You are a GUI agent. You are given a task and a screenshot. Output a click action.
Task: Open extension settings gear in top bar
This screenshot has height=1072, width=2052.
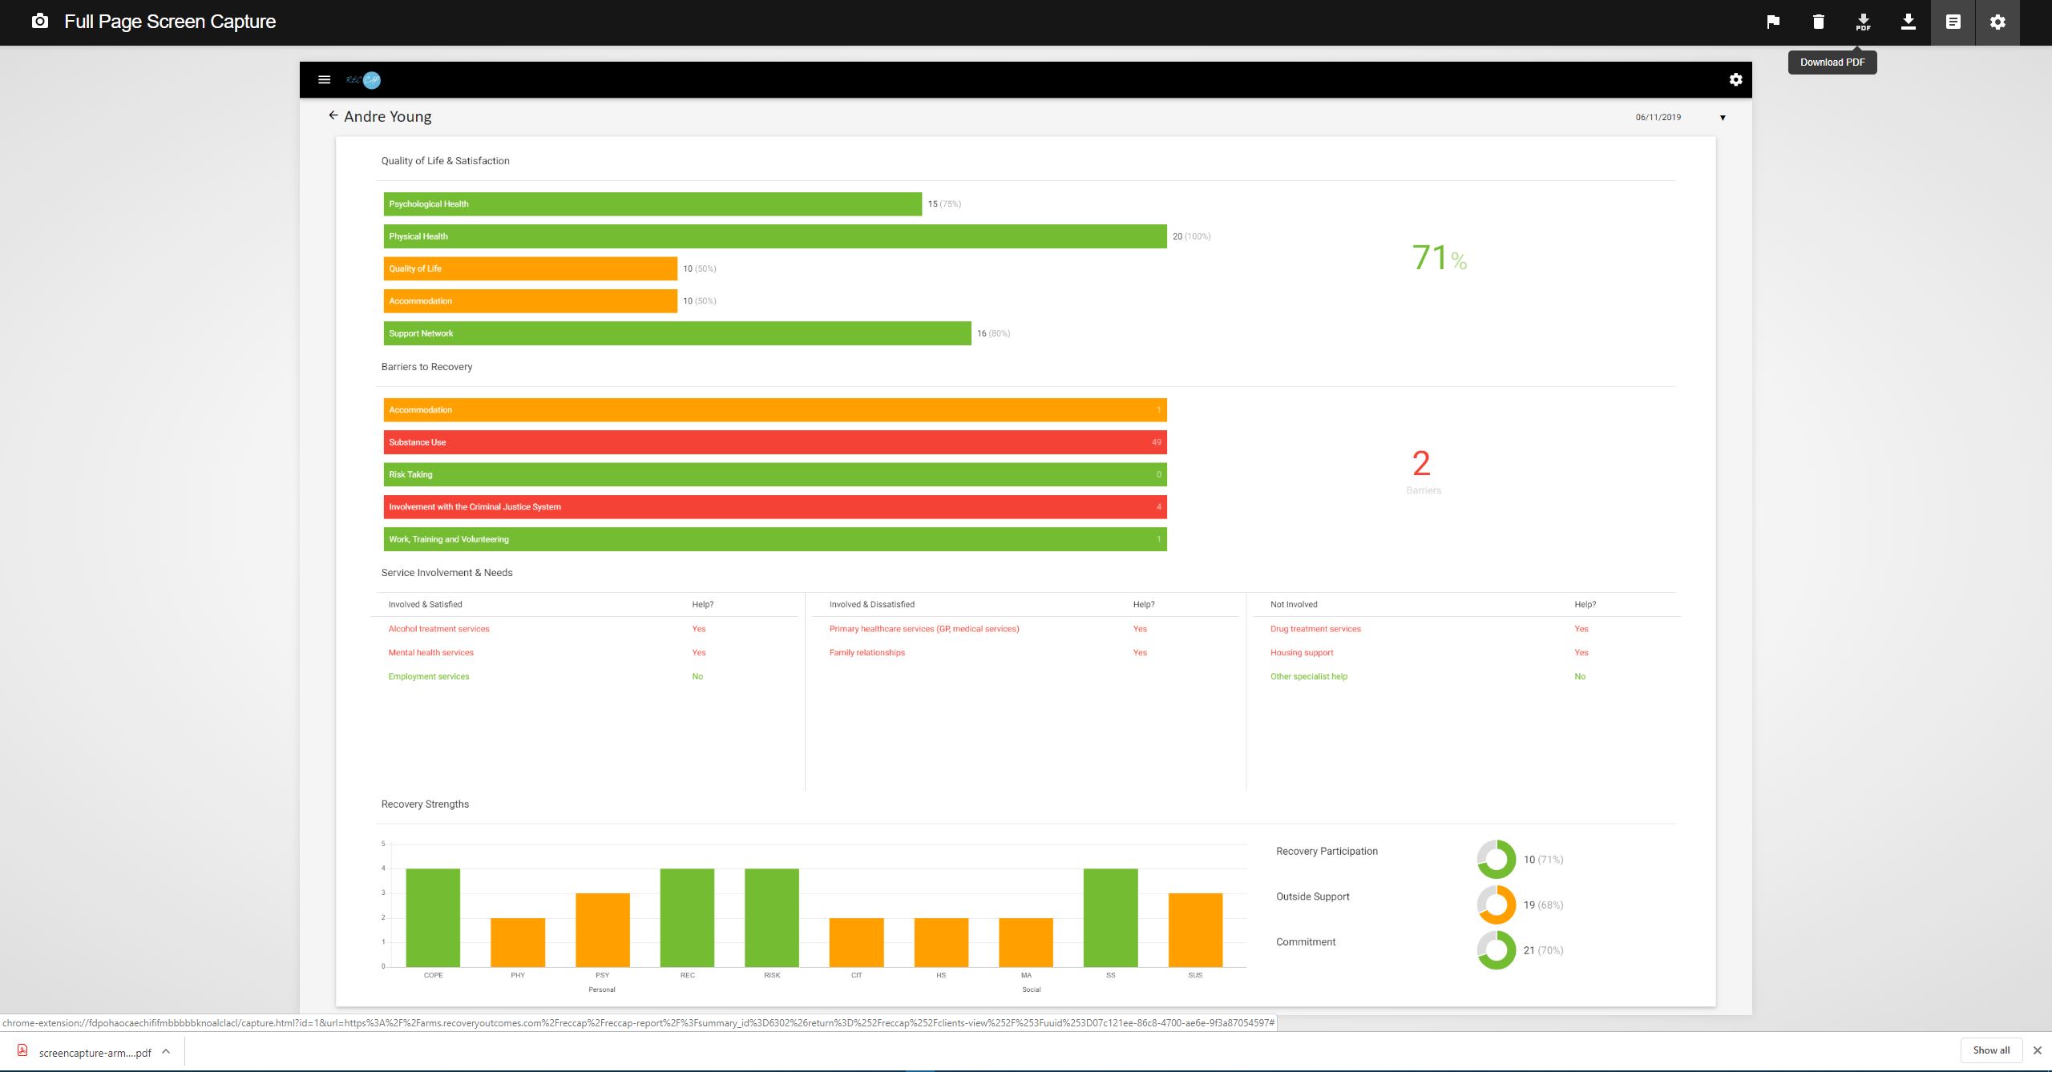coord(1997,22)
